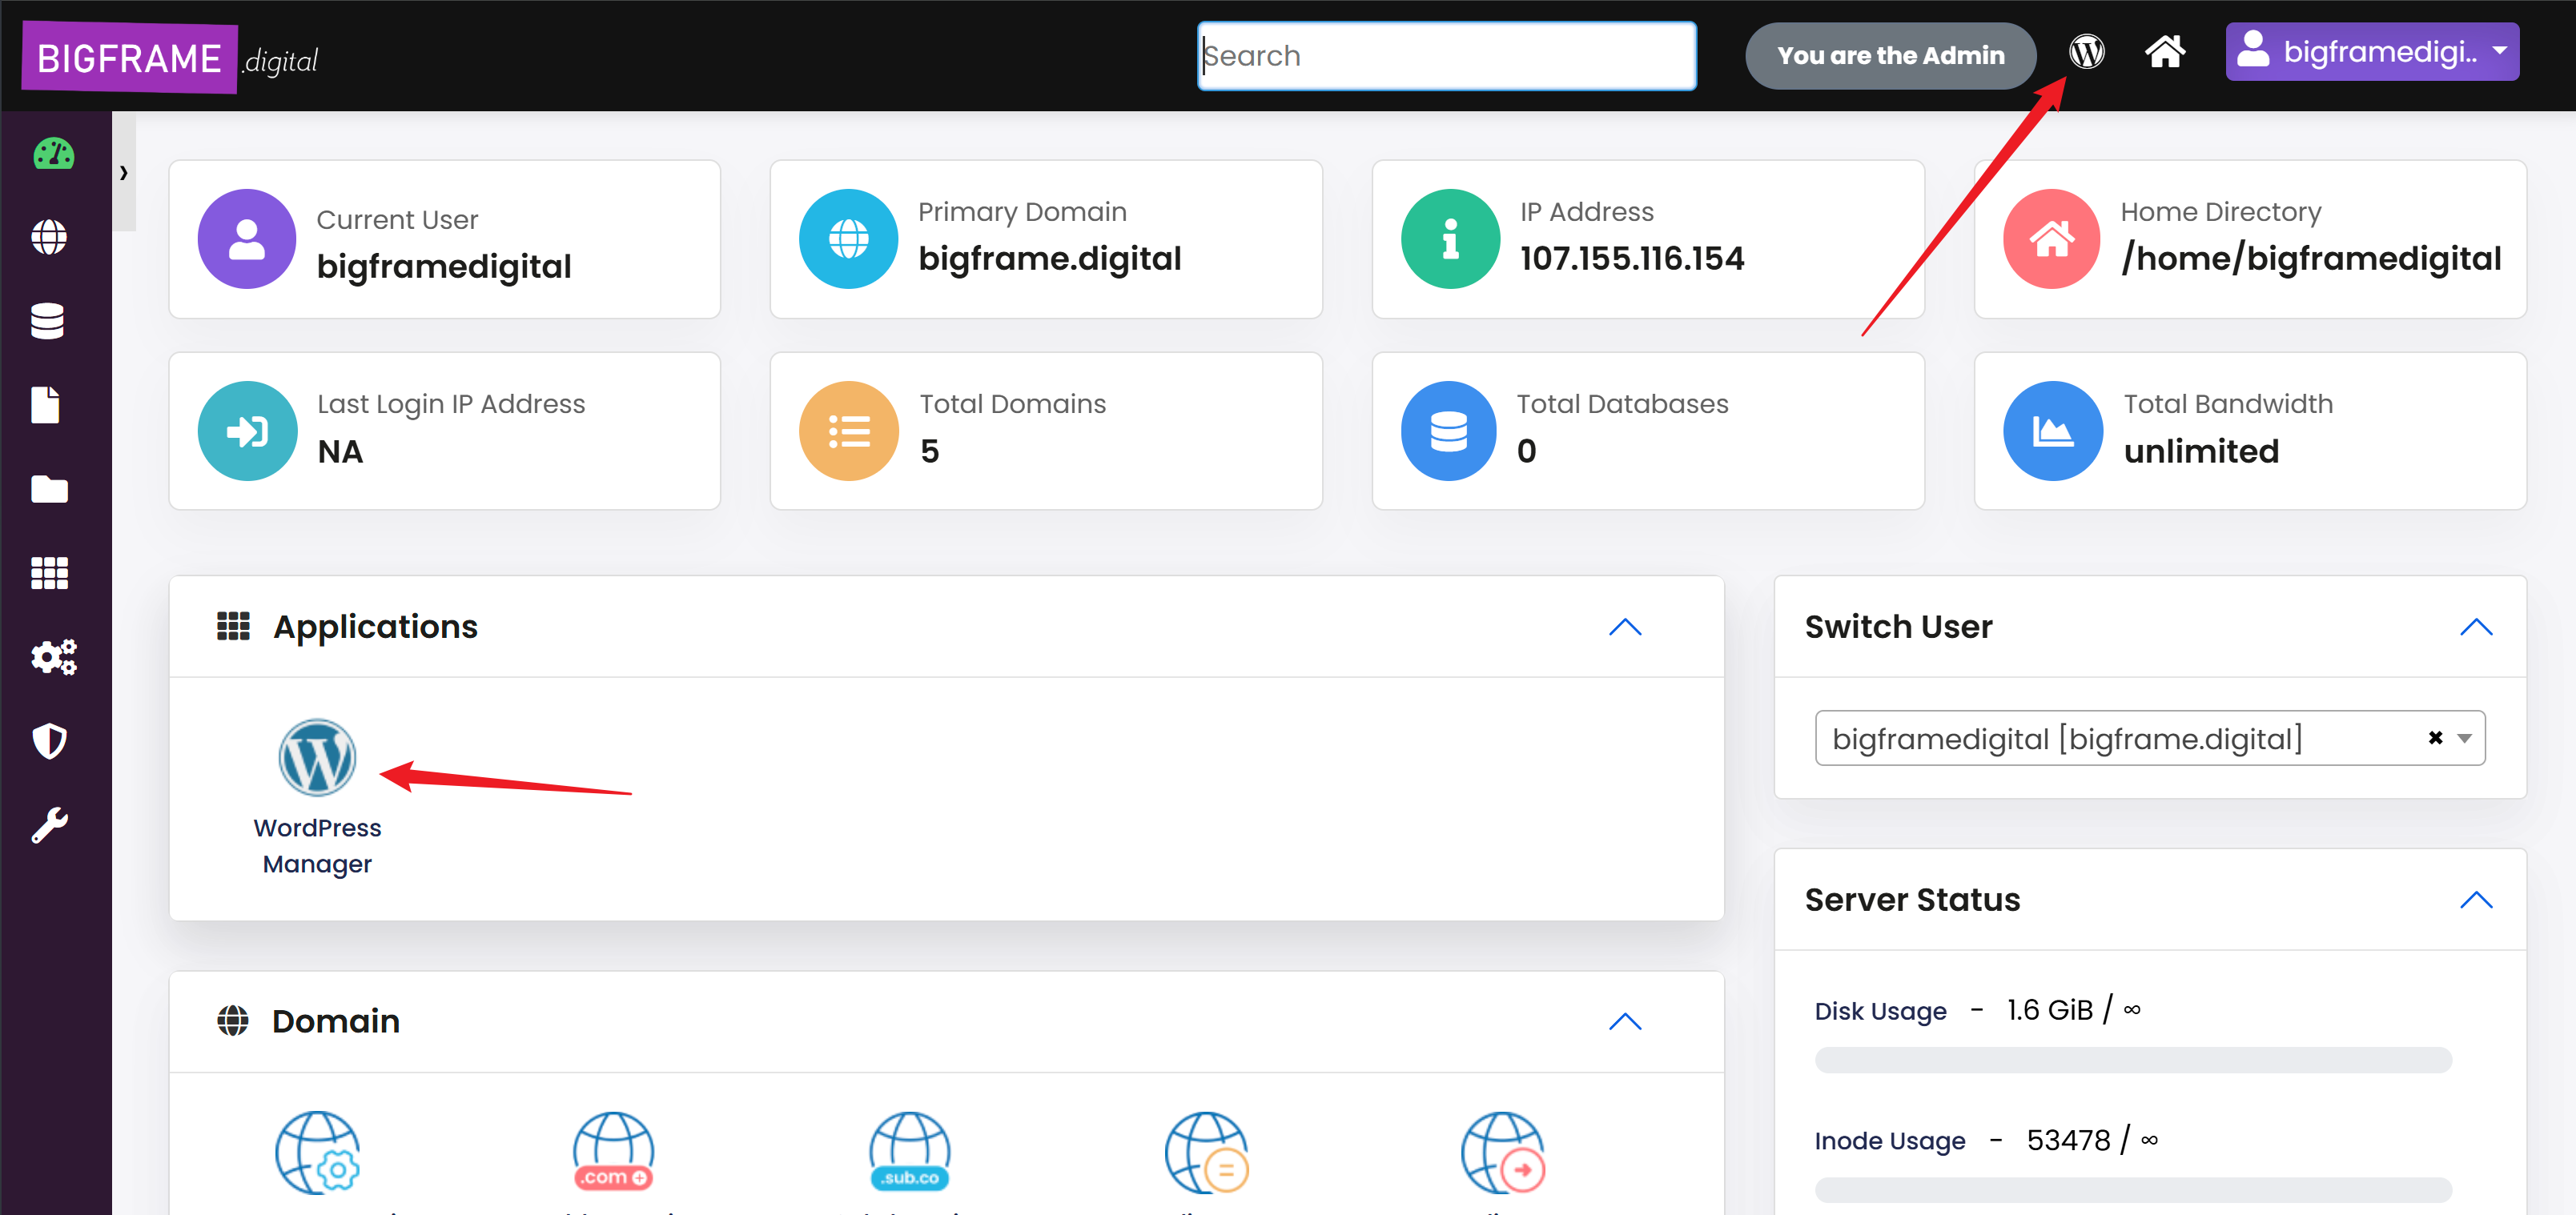Click the Home Directory house icon

tap(2052, 239)
